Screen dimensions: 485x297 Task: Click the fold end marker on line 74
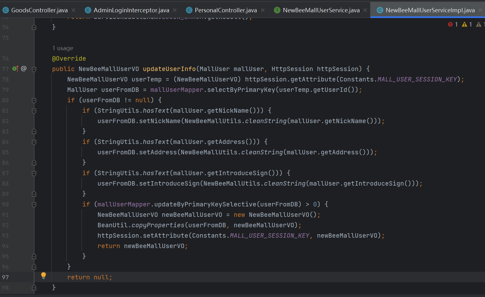[34, 27]
